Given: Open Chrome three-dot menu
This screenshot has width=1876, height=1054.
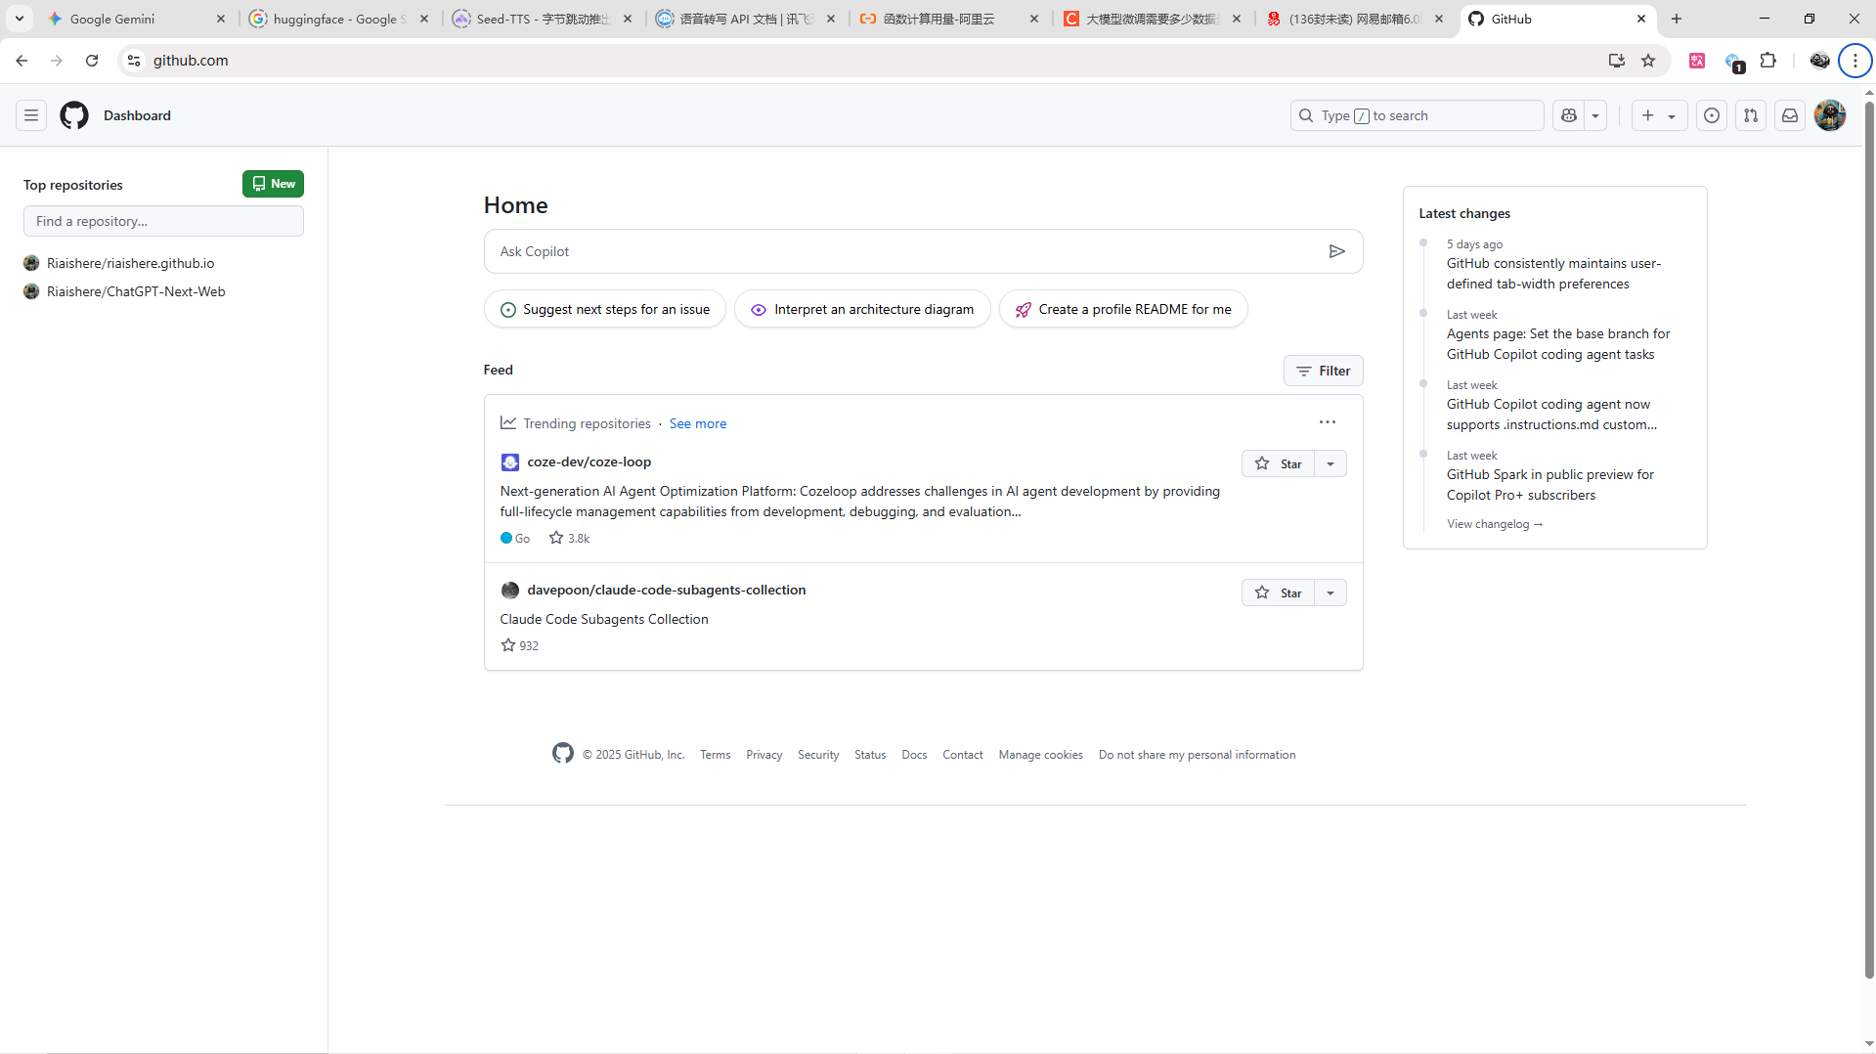Looking at the screenshot, I should click(x=1854, y=61).
